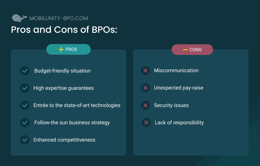
Task: Select the CONS pill button
Action: tap(192, 49)
